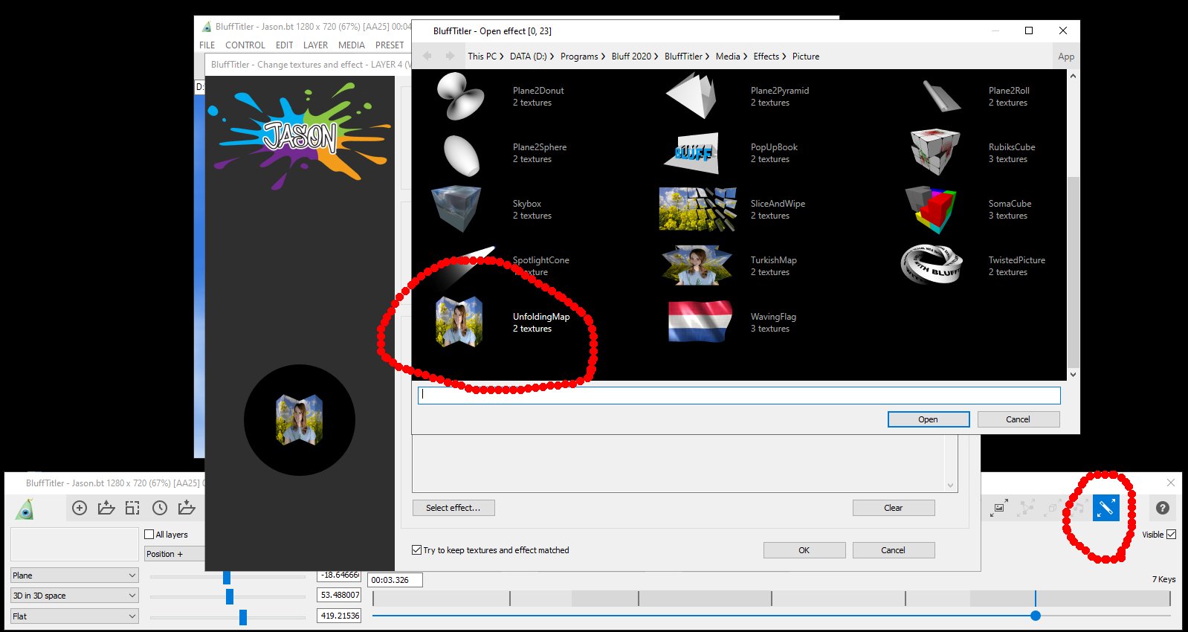Screen dimensions: 1188x632
Task: Uncheck the Visible checkbox
Action: coord(1172,534)
